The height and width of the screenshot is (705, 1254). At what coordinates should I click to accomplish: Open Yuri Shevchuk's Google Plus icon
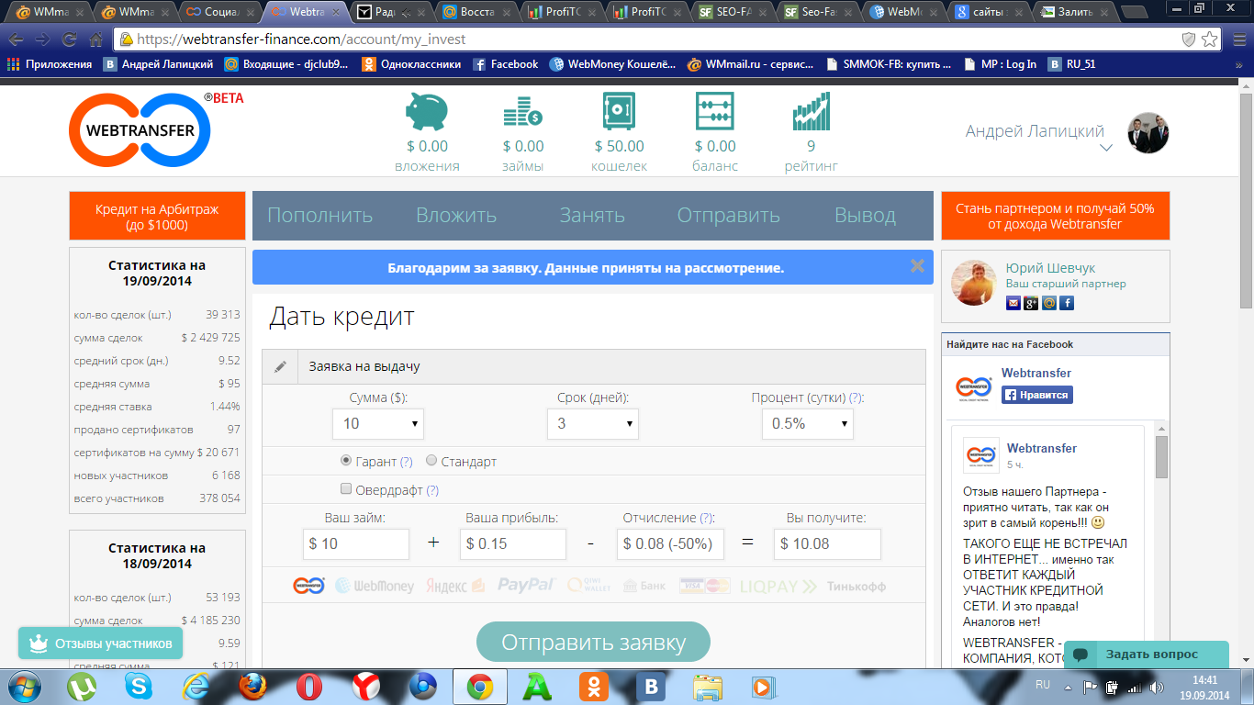(1031, 303)
